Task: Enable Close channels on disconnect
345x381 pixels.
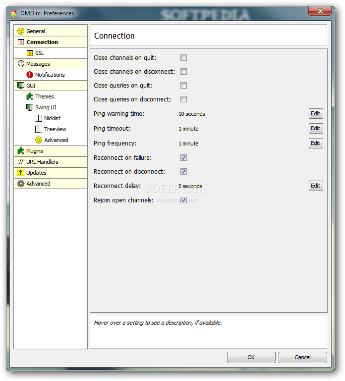Action: pos(183,71)
